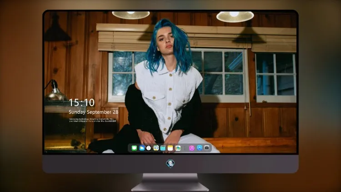Open the green Messages app in dock
The image size is (341, 192).
(x=134, y=148)
